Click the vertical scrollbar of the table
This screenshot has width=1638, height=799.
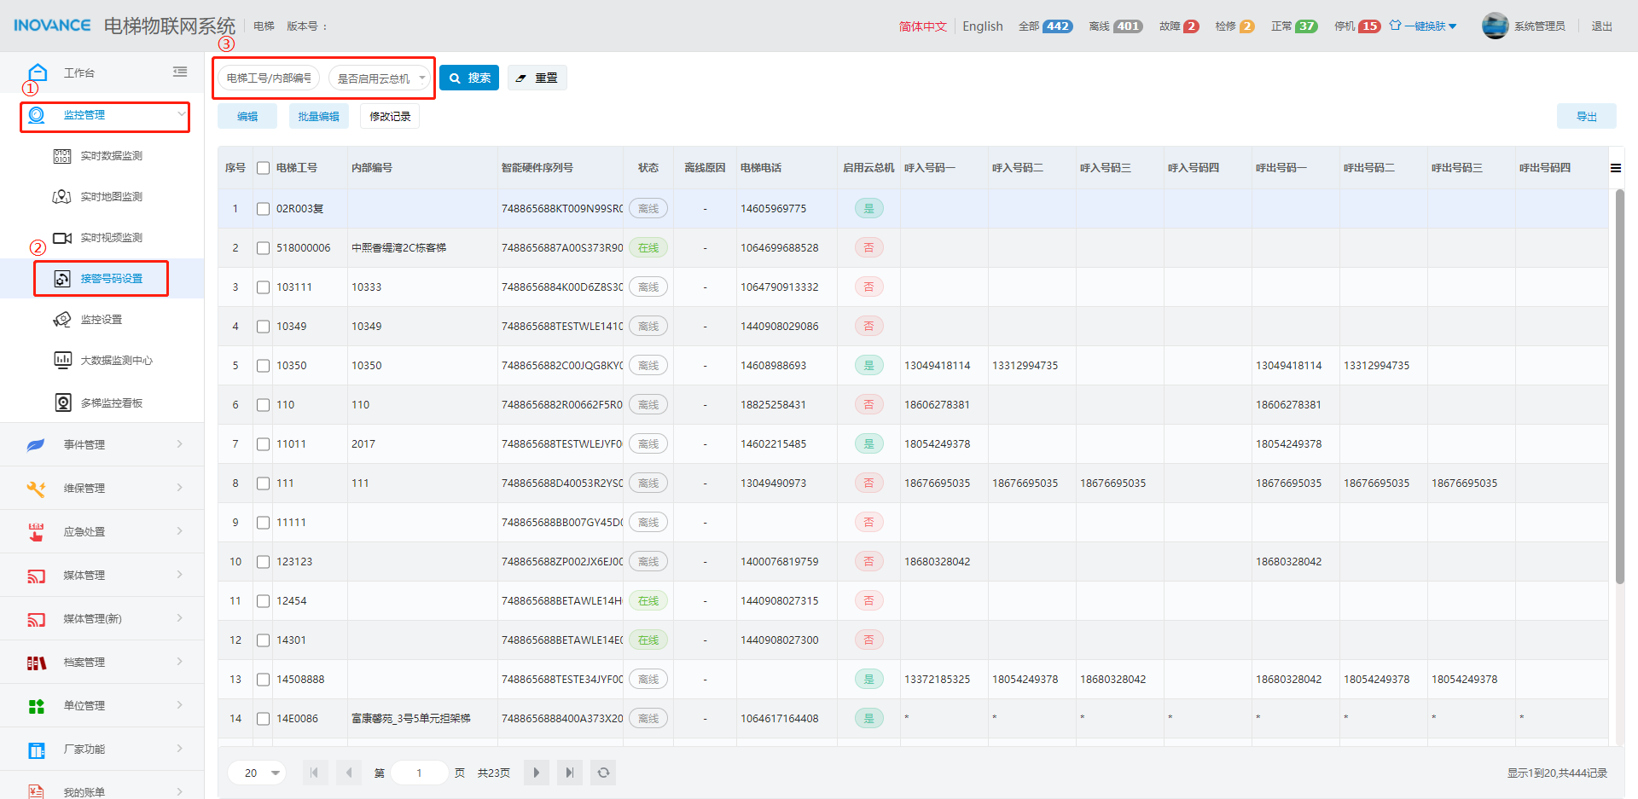point(1619,384)
